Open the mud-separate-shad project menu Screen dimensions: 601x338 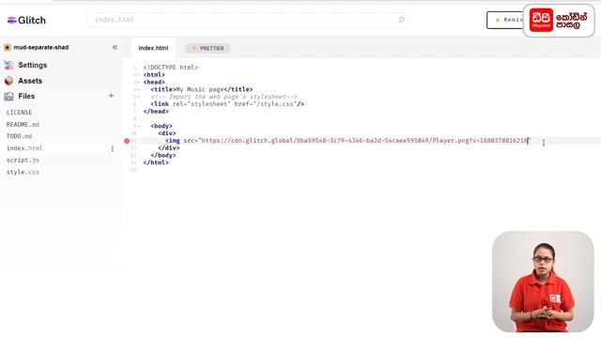pos(37,48)
